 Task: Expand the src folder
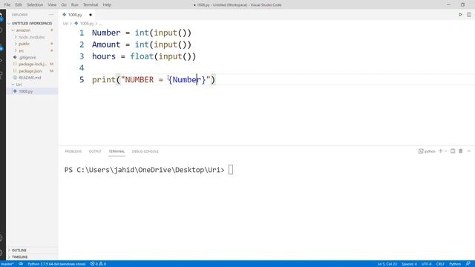click(22, 50)
